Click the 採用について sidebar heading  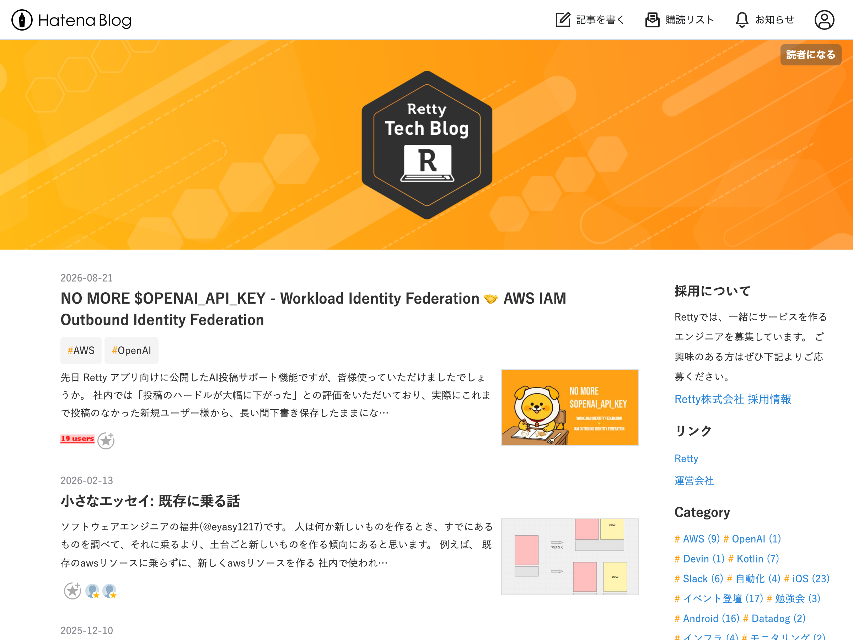coord(713,291)
